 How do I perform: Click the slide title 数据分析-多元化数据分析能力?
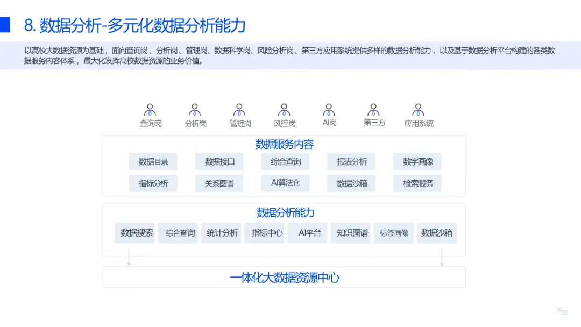(x=134, y=25)
